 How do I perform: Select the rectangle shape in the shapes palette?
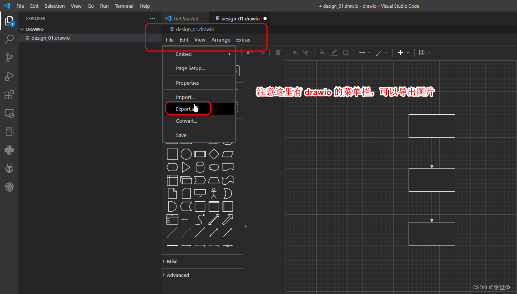point(172,154)
